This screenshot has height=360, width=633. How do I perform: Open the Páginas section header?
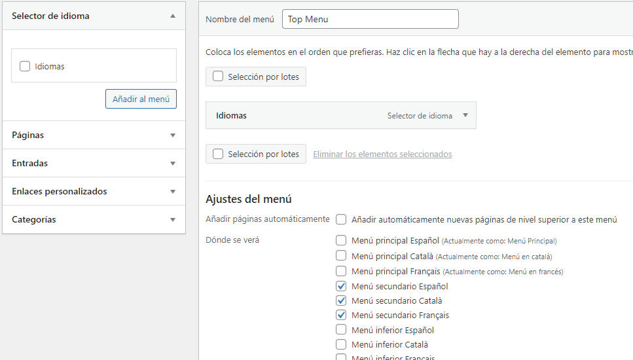click(x=94, y=135)
